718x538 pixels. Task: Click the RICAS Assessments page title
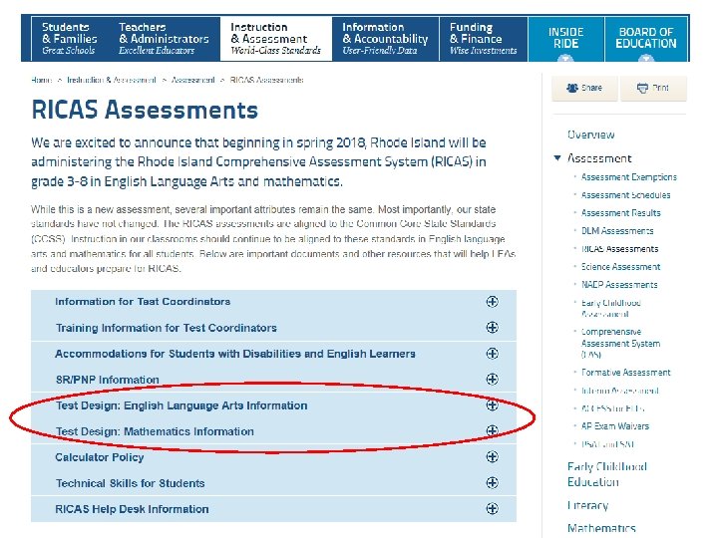pos(145,111)
